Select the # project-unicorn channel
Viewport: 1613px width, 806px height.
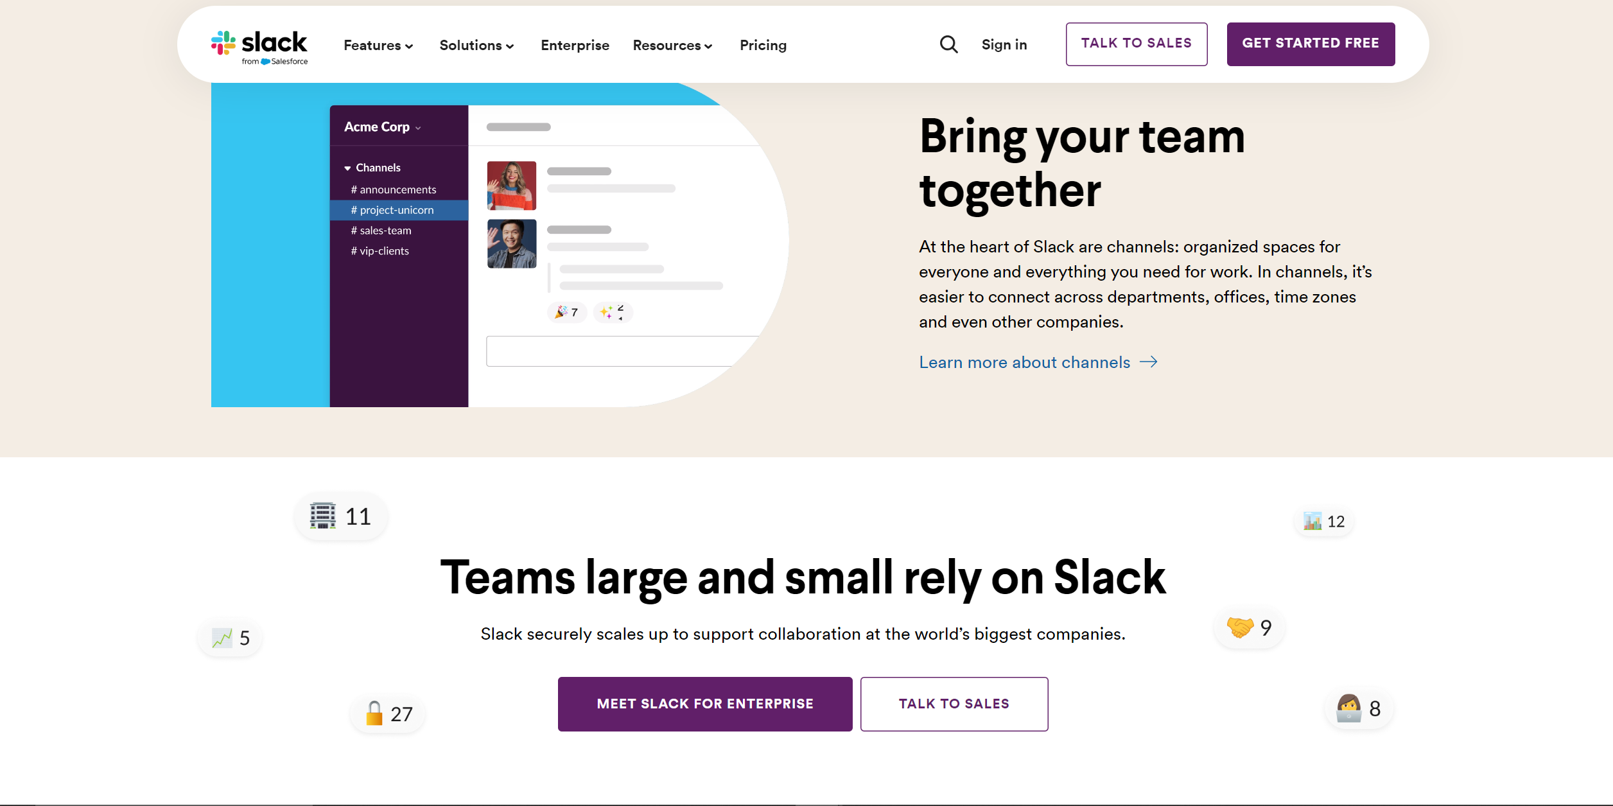pos(399,210)
